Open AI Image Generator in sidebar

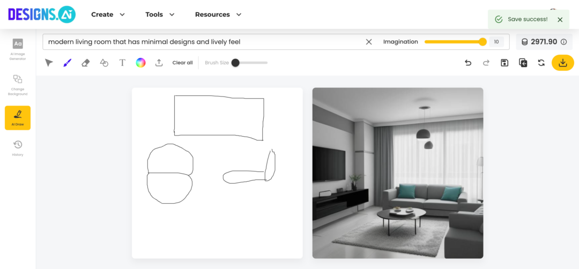point(18,49)
